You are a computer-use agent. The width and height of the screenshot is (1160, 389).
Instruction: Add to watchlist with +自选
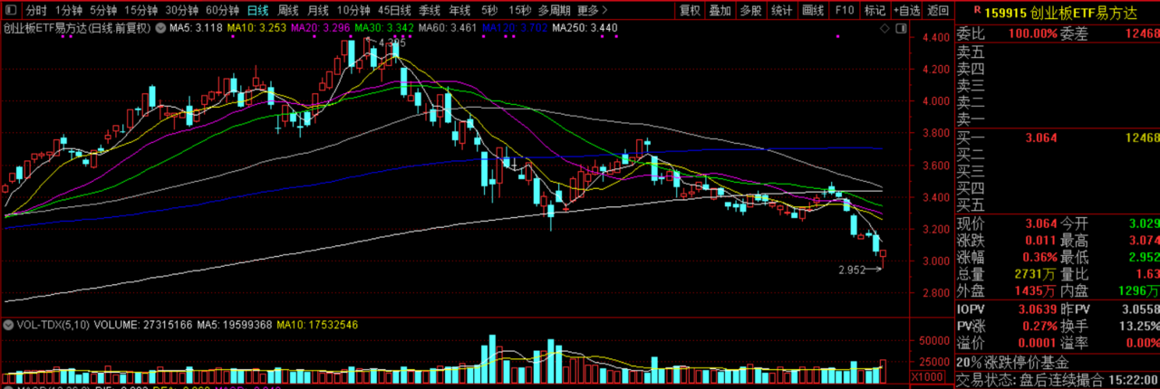coord(906,11)
